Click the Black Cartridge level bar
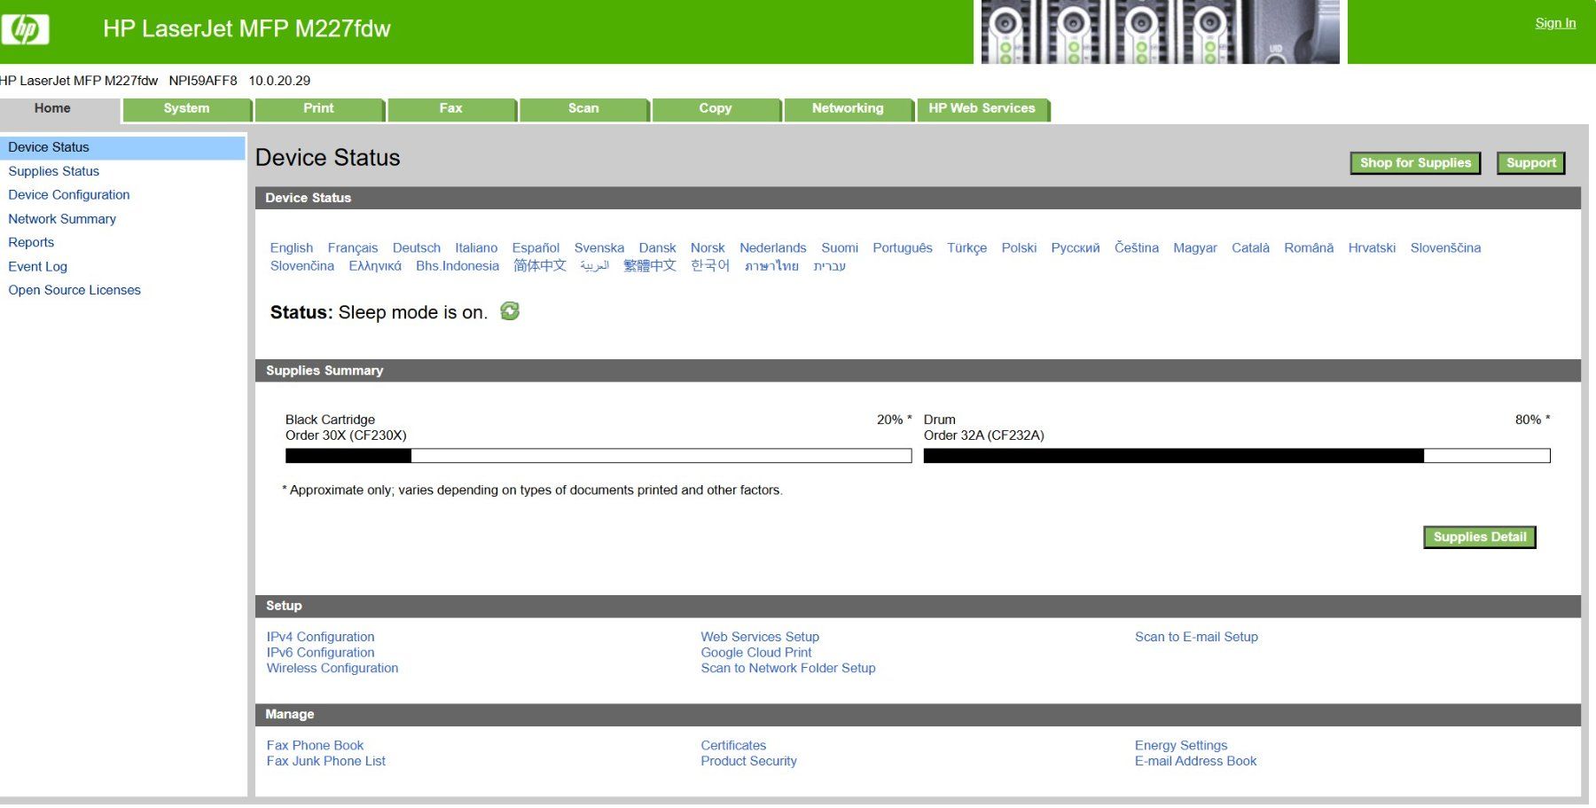 [598, 456]
